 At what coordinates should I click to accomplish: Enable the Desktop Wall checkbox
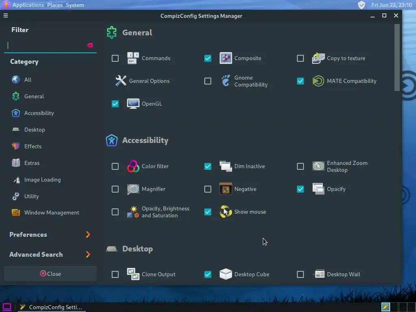click(x=300, y=274)
